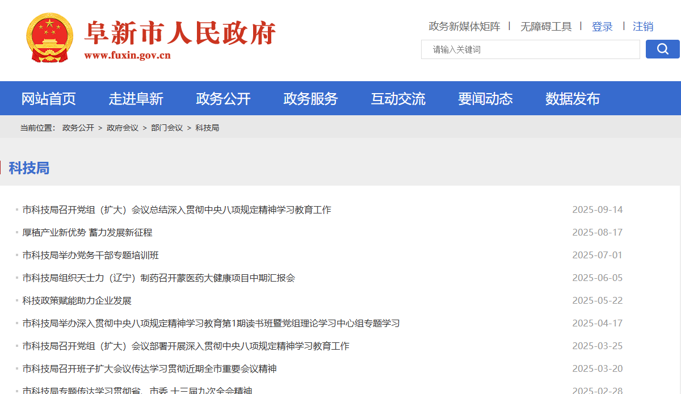Select 互动交流 navigation item
Screen dimensions: 681x394
click(x=398, y=99)
